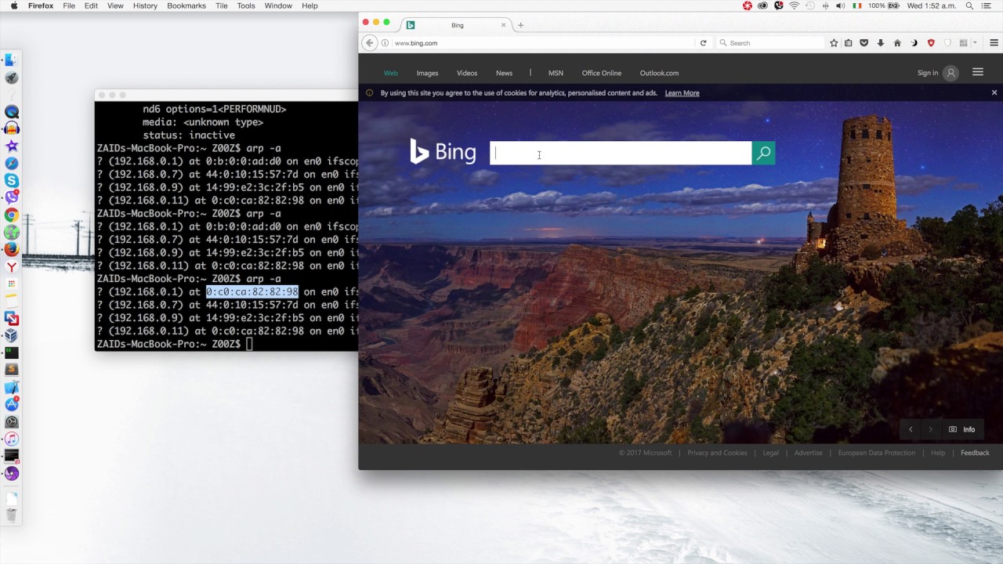Click the Bing search magnifier button
1003x564 pixels.
point(763,154)
